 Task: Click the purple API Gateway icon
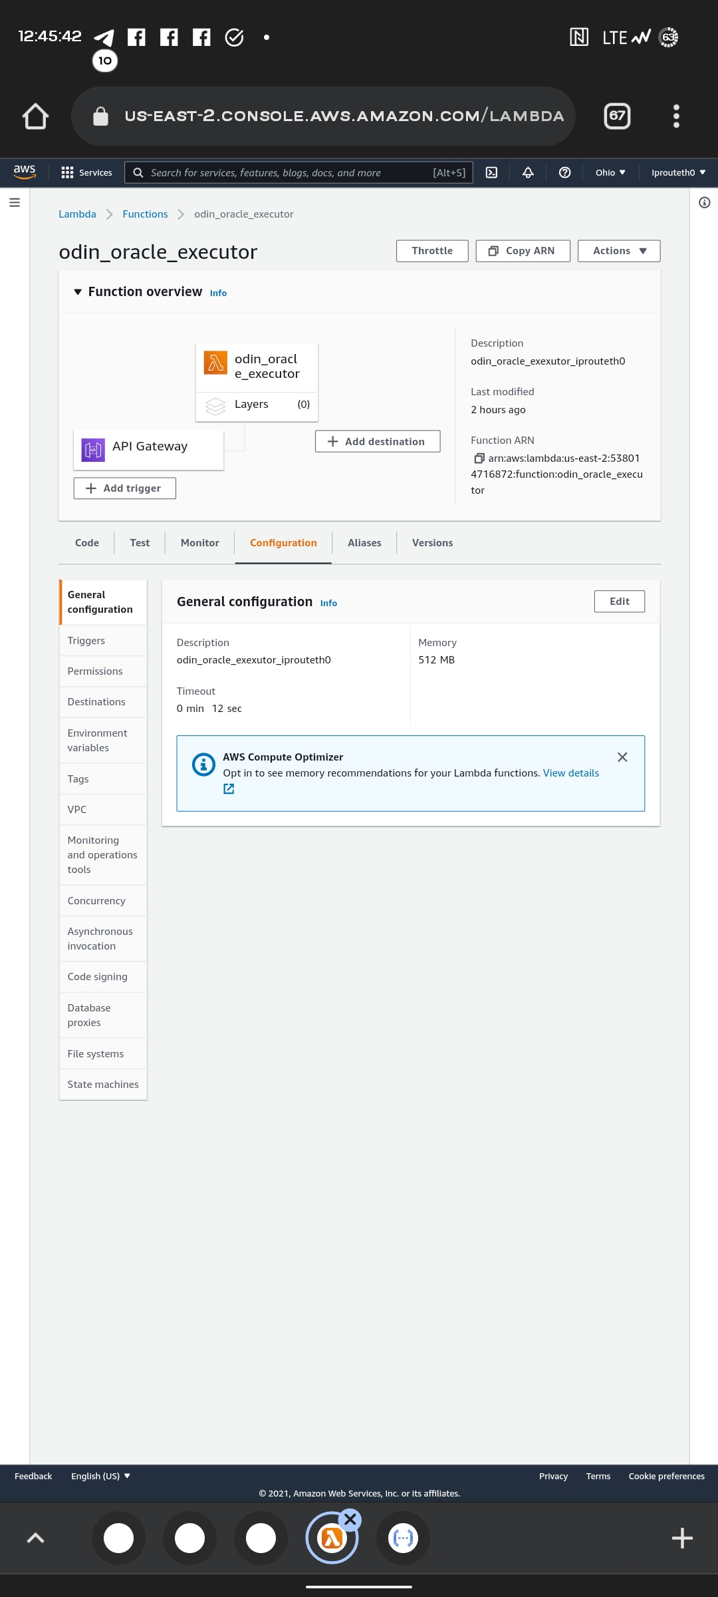[93, 450]
